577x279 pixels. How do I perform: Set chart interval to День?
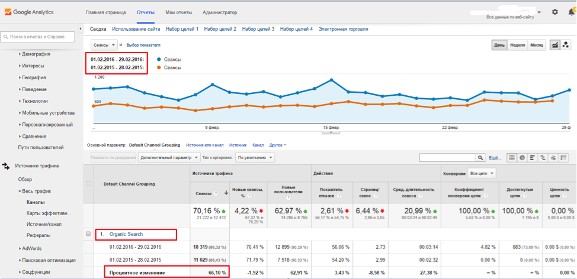tap(499, 45)
